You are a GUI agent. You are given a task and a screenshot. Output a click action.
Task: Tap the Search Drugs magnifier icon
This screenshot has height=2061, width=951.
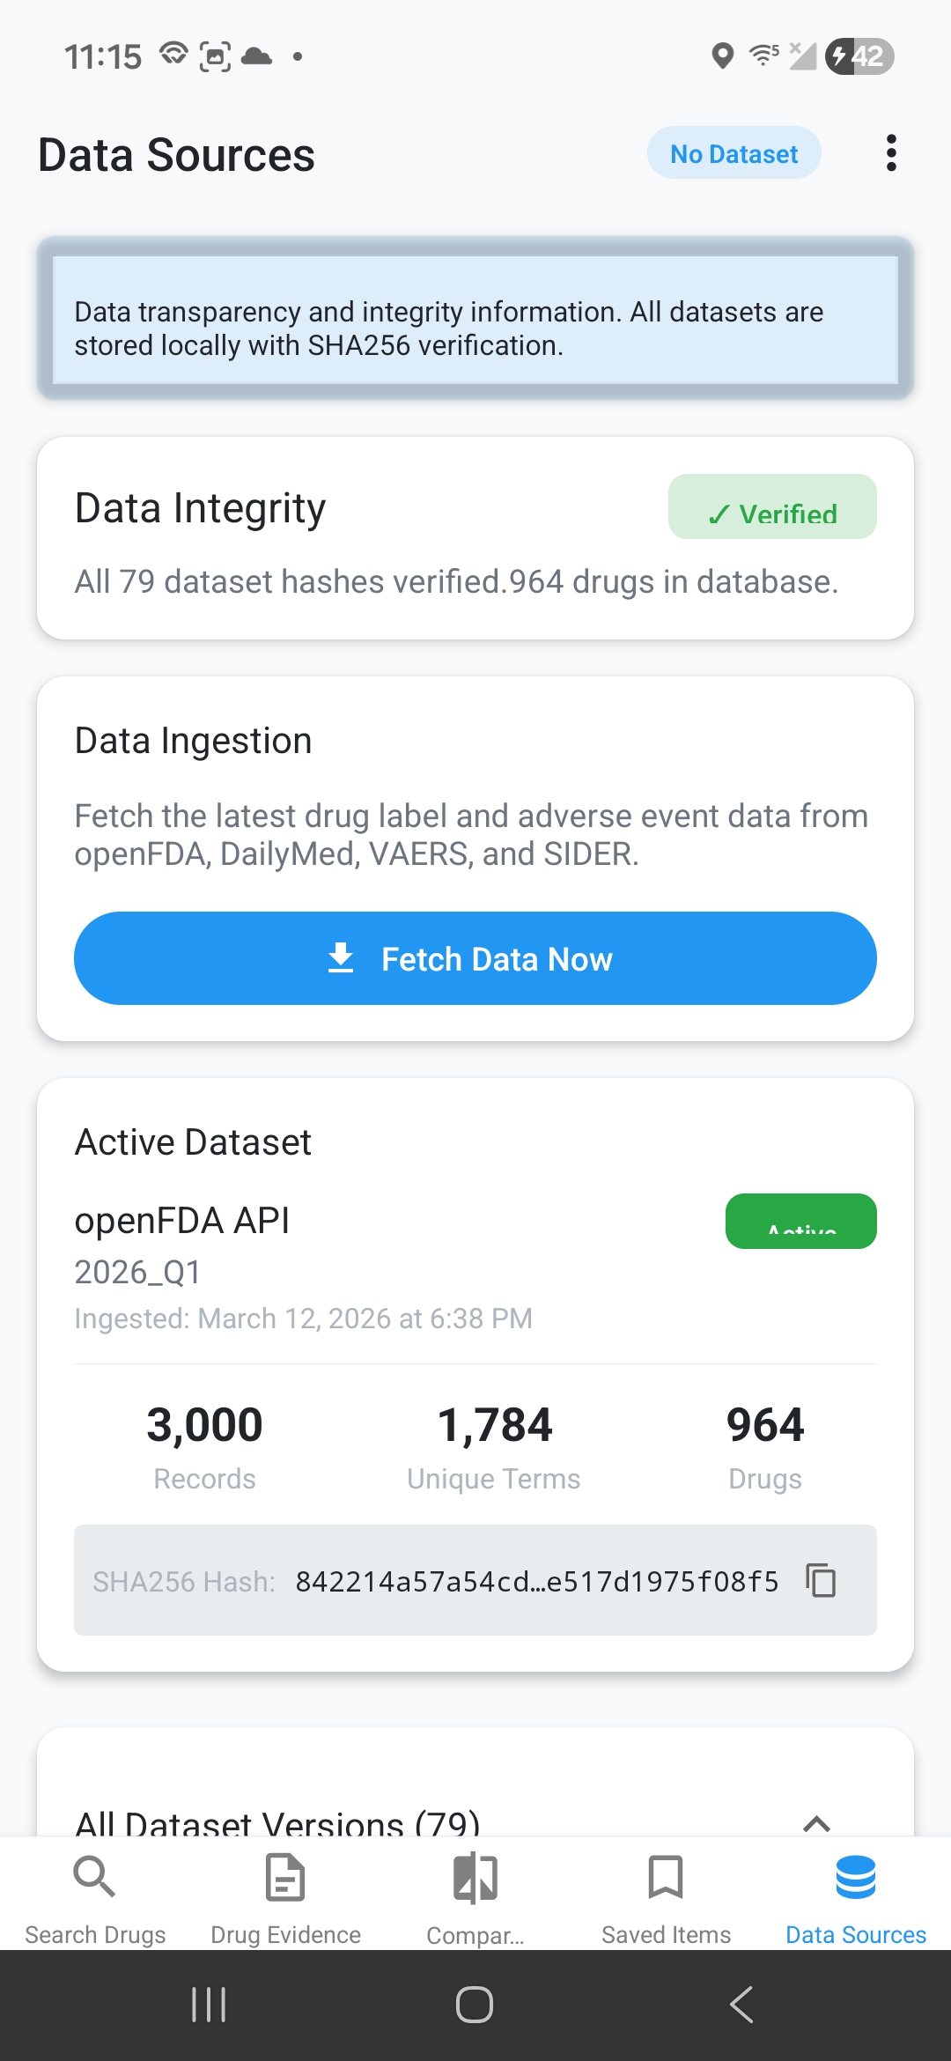(x=94, y=1877)
